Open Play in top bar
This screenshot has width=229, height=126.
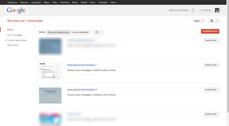coord(55,2)
